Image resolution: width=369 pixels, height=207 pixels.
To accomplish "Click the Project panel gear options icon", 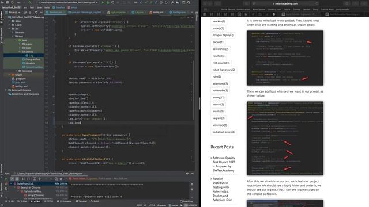I will coord(36,12).
